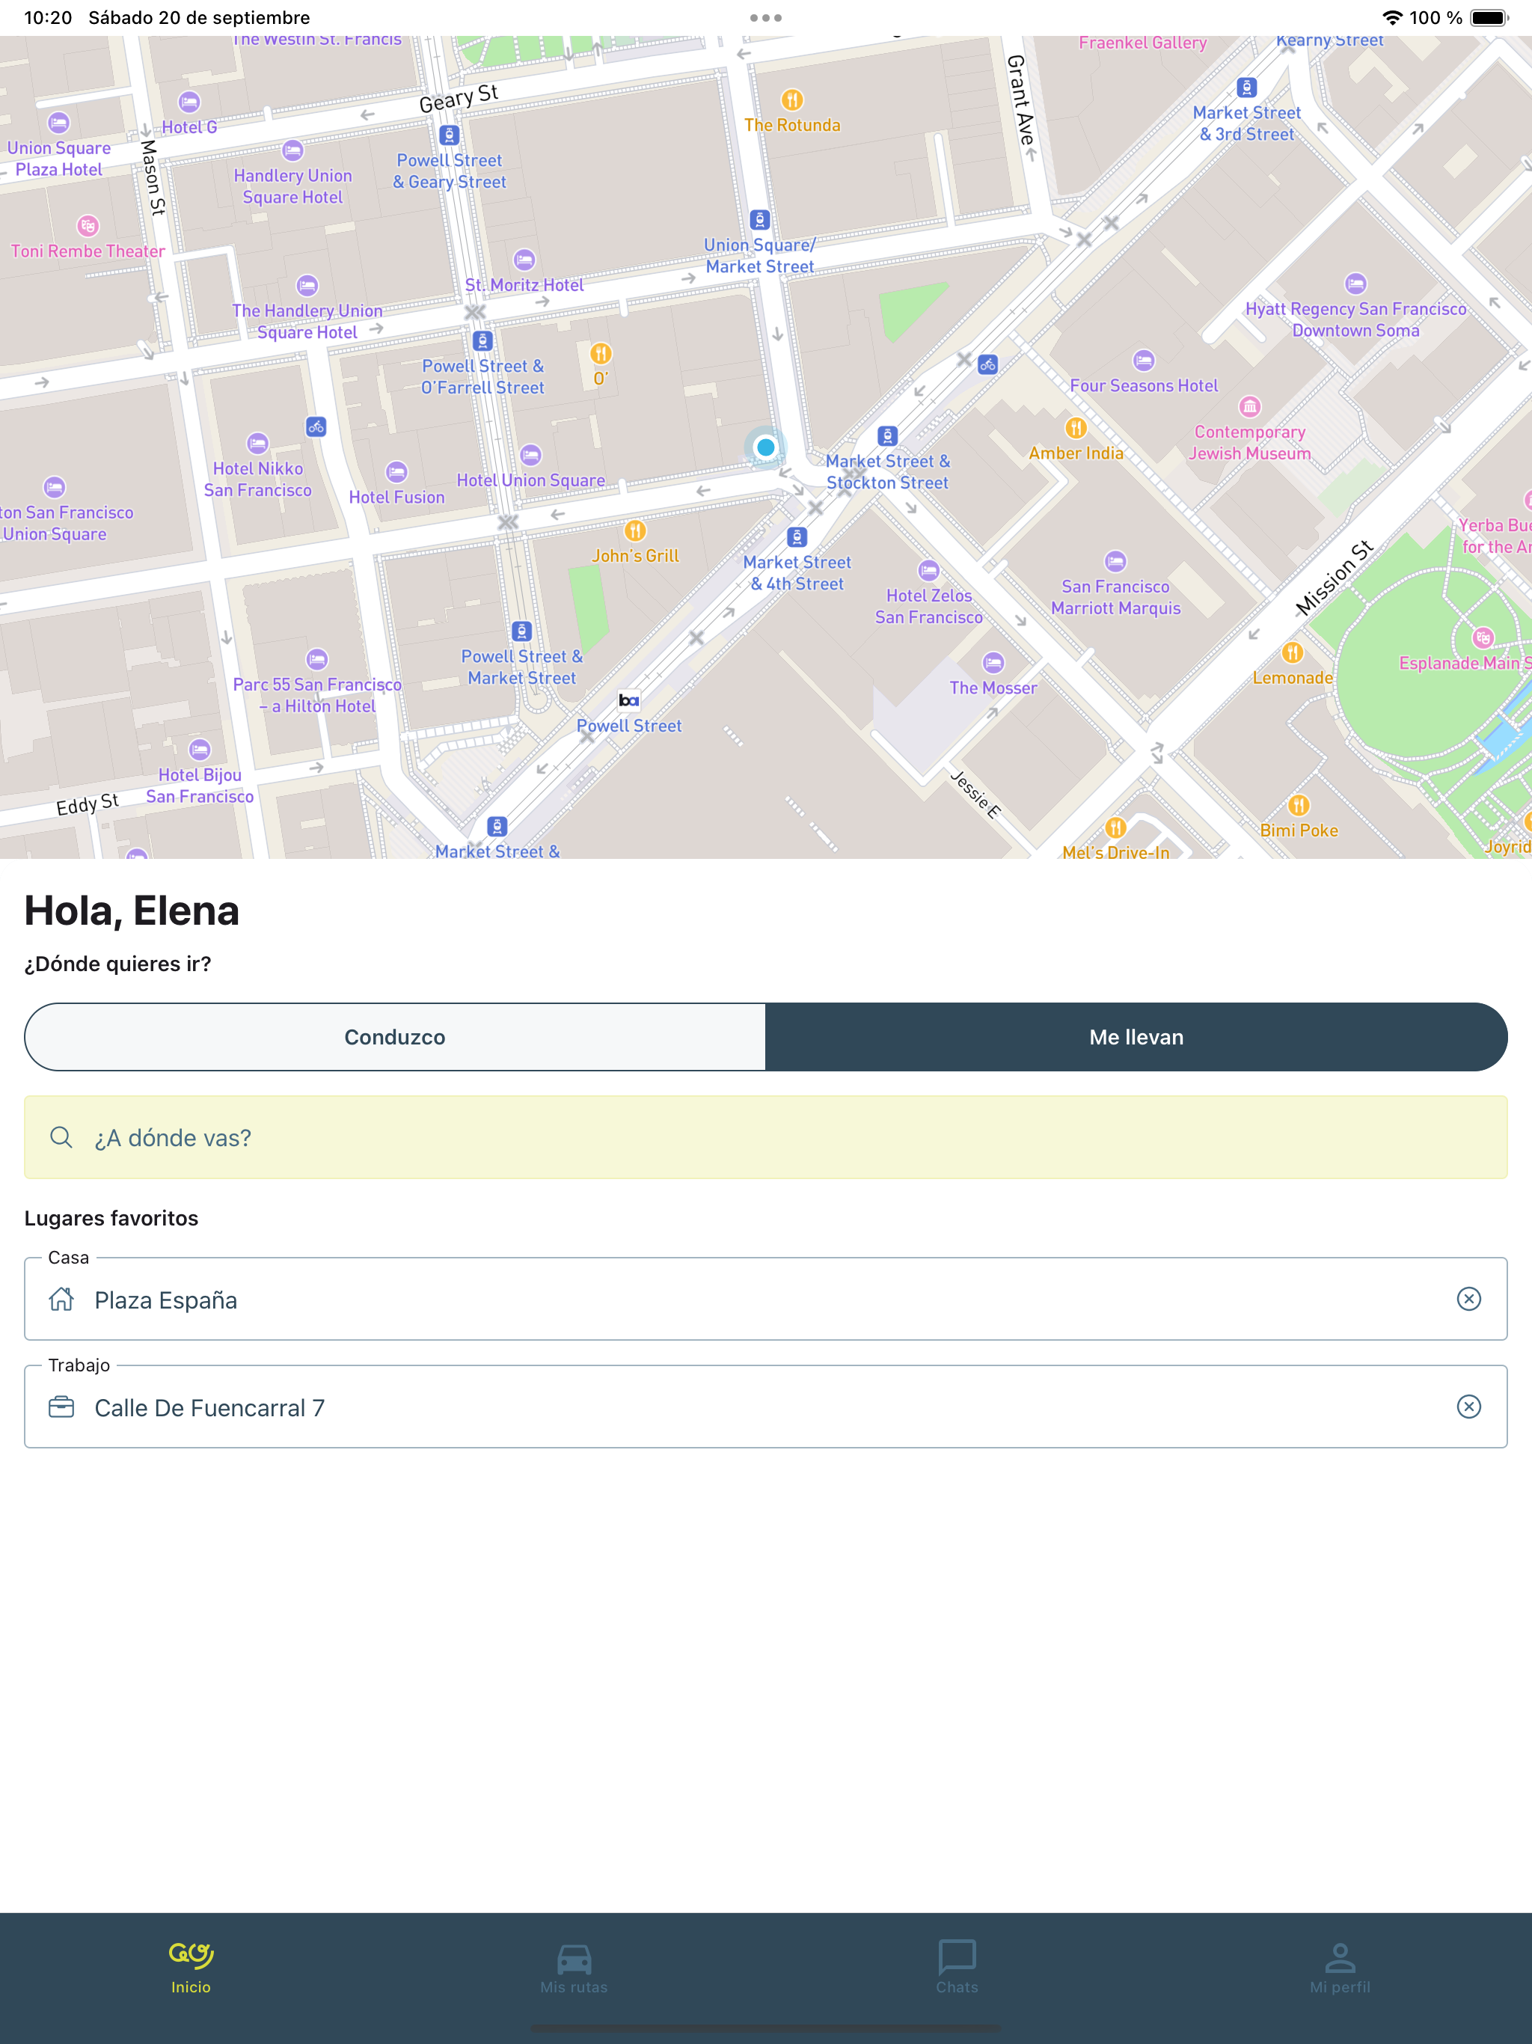Screen dimensions: 1532x2044
Task: Tap the Hotel G marker
Action: (x=189, y=102)
